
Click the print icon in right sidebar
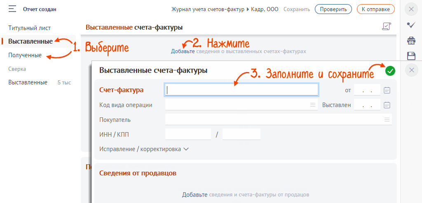coord(411,40)
